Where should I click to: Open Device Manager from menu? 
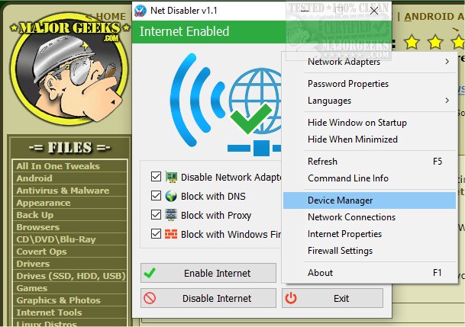pos(370,200)
